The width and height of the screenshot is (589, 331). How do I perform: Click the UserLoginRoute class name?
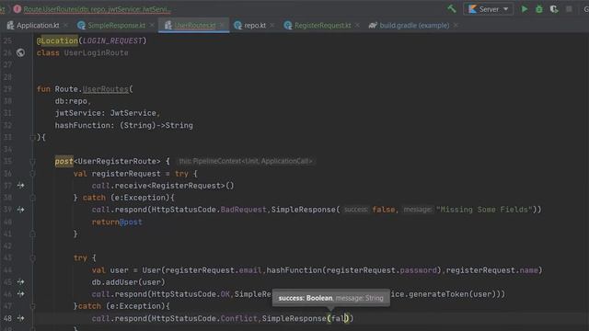[96, 53]
